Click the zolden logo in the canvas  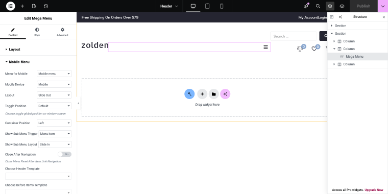click(95, 45)
